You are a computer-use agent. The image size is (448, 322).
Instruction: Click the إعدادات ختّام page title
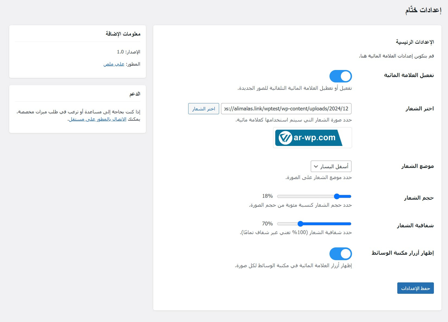coord(423,10)
